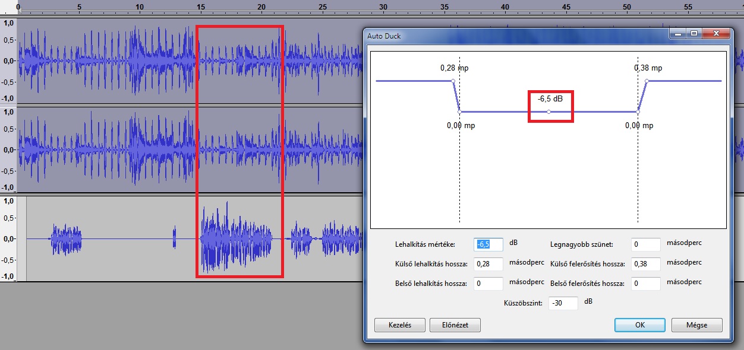Viewport: 744px width, 350px height.
Task: Click the Lehalkítás mértéke label
Action: (425, 244)
